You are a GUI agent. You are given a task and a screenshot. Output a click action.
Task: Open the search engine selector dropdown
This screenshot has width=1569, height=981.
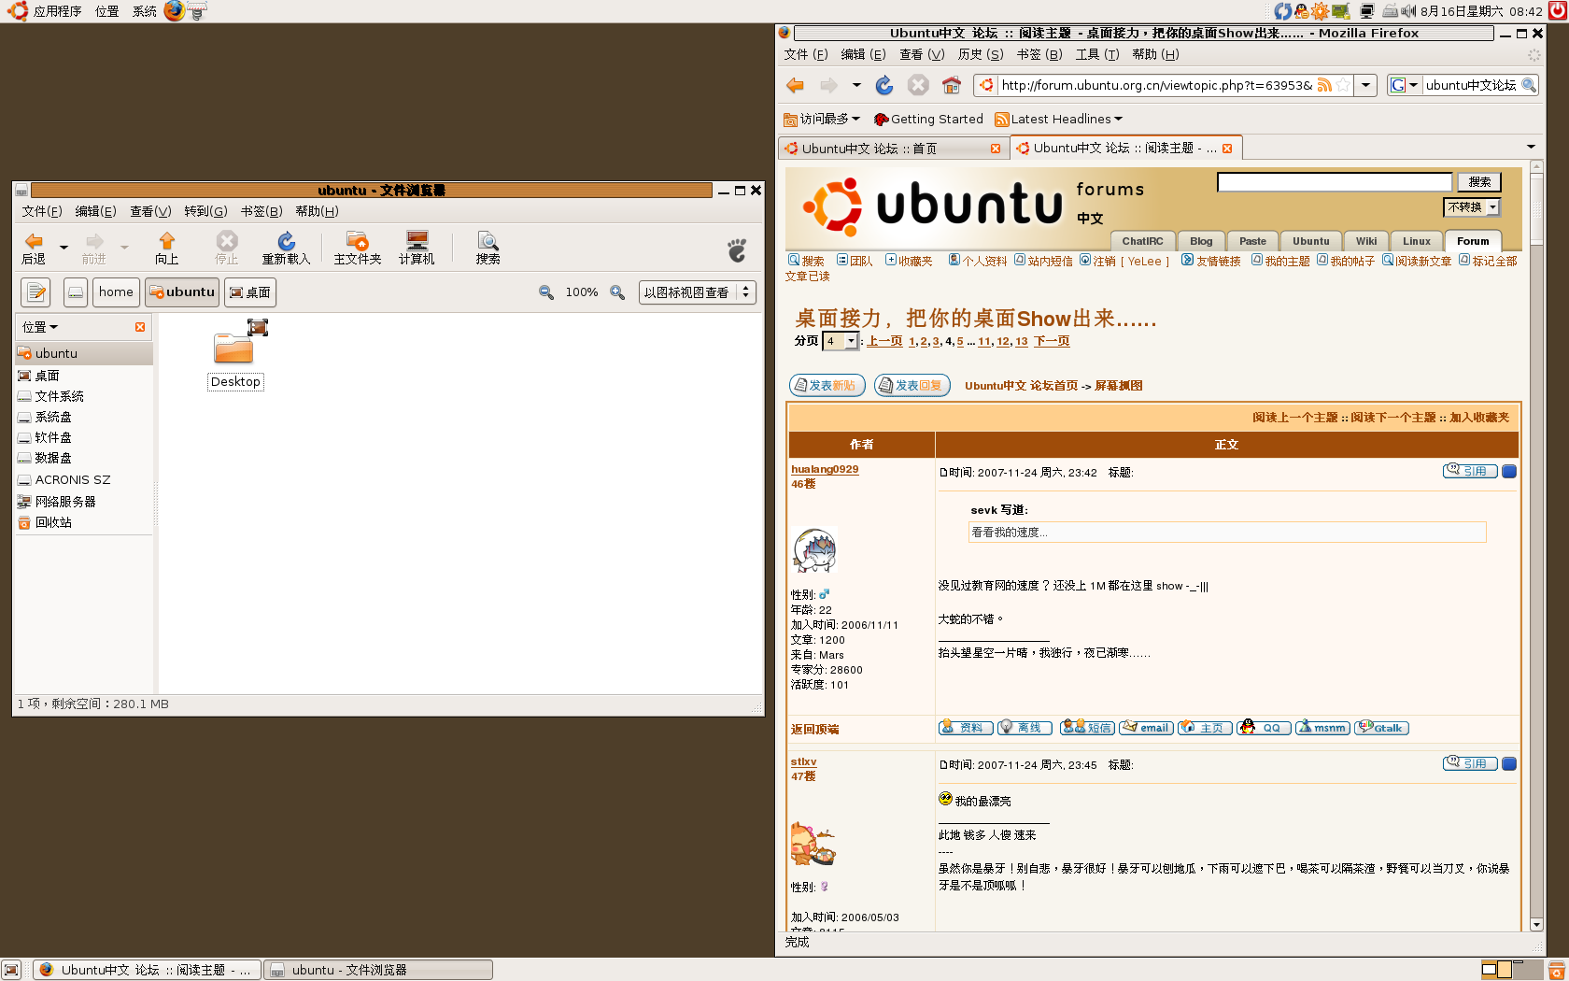(x=1405, y=85)
